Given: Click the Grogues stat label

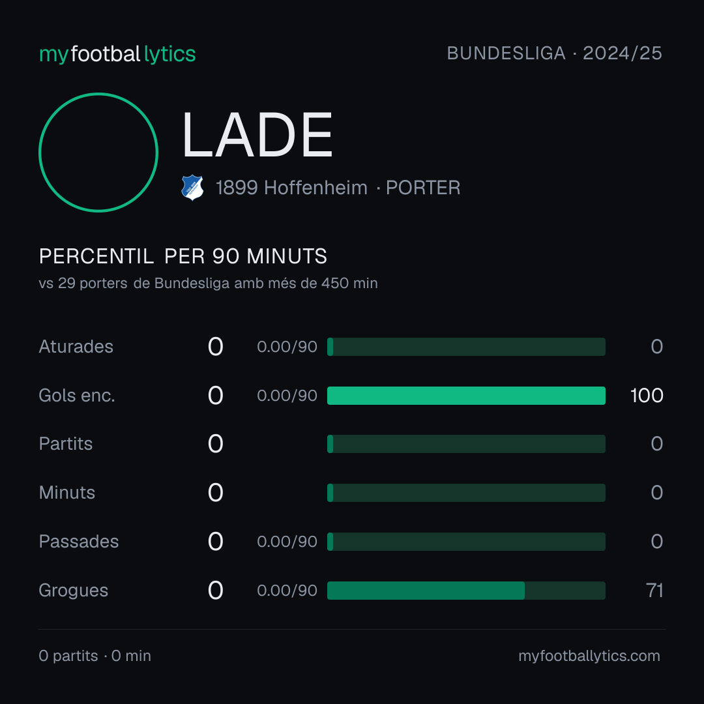Looking at the screenshot, I should point(73,591).
